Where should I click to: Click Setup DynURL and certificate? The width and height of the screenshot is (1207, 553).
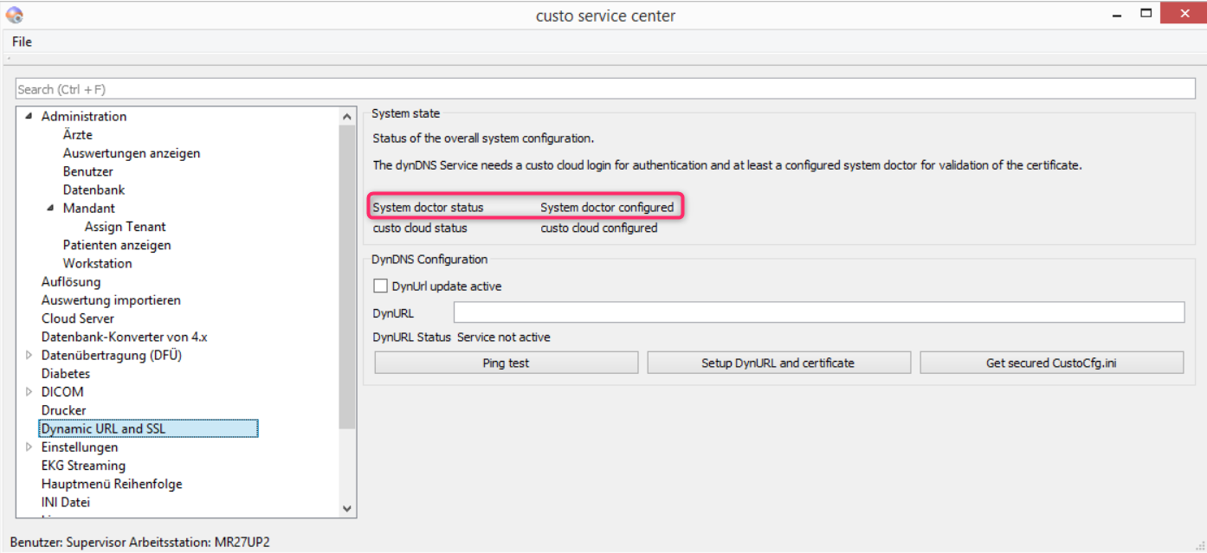coord(778,363)
